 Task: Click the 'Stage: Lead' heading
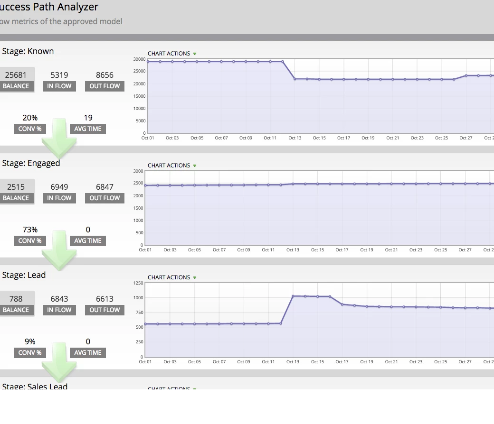click(x=24, y=275)
